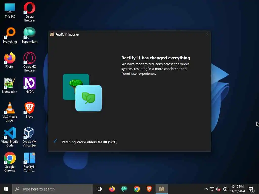The image size is (259, 194).
Task: Click 'Patching WorkFoldersRes.dll (98%)' status text
Action: point(90,142)
